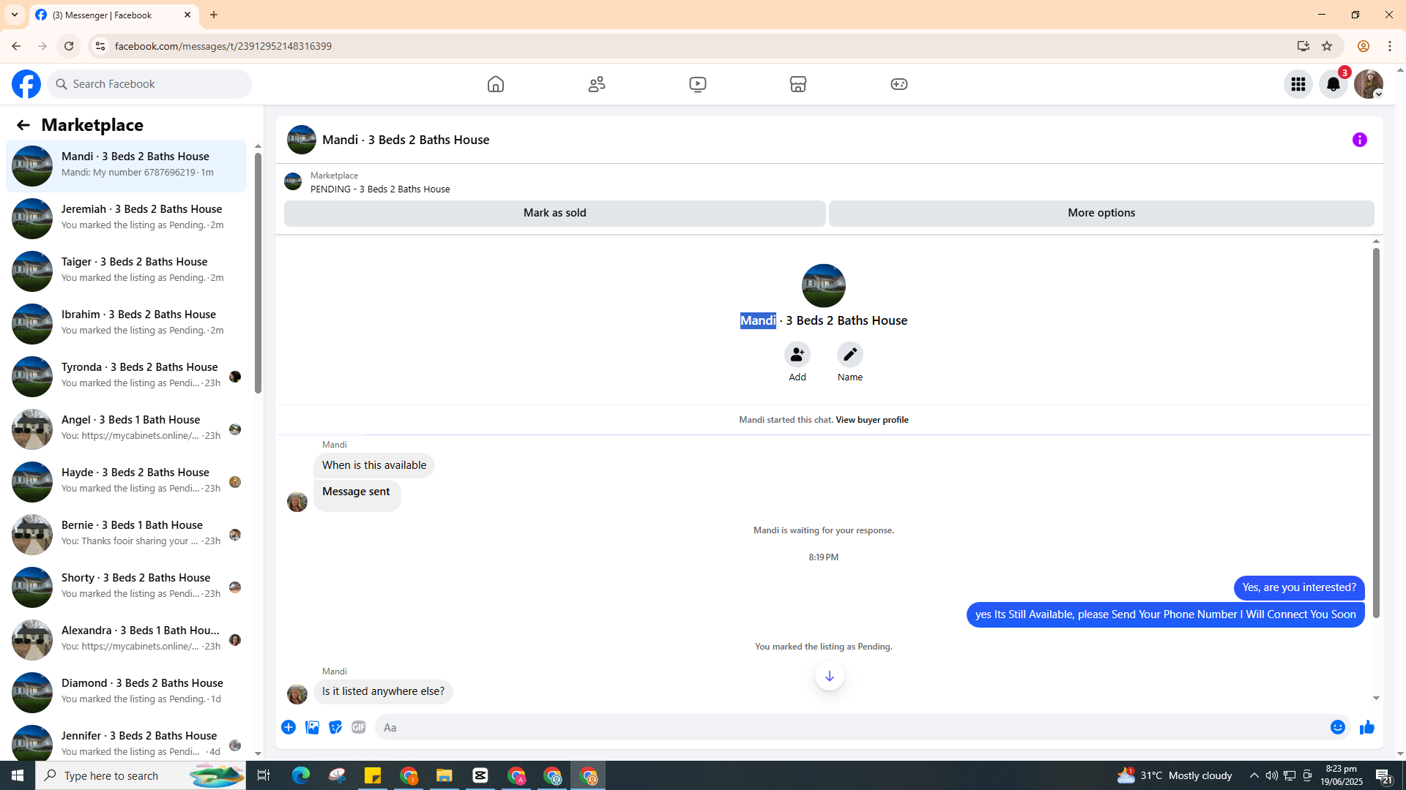This screenshot has width=1406, height=790.
Task: Go back in browser history
Action: click(16, 46)
